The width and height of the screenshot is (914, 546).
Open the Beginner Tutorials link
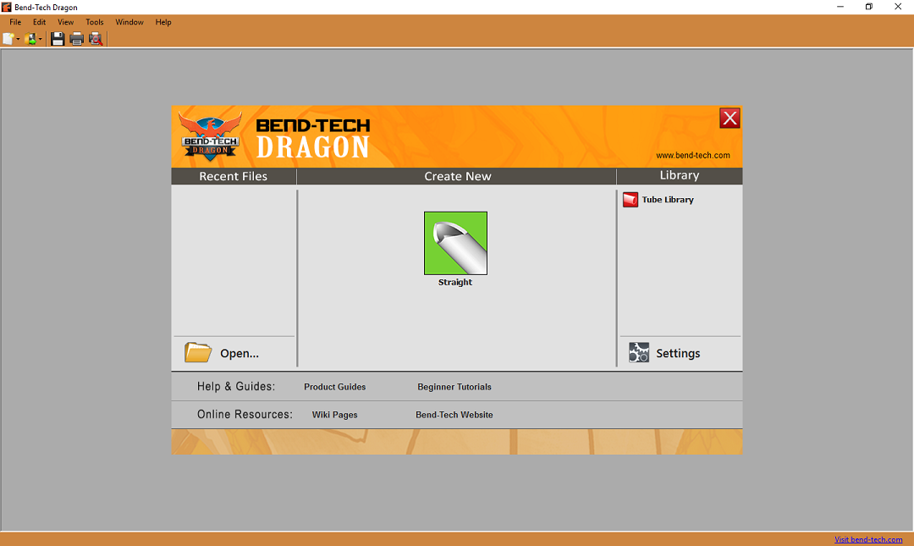click(454, 387)
